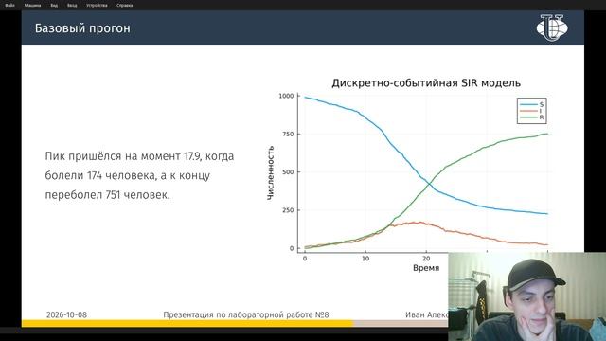Click the text 'переболел 751 человек.'
The height and width of the screenshot is (341, 606).
tap(107, 195)
